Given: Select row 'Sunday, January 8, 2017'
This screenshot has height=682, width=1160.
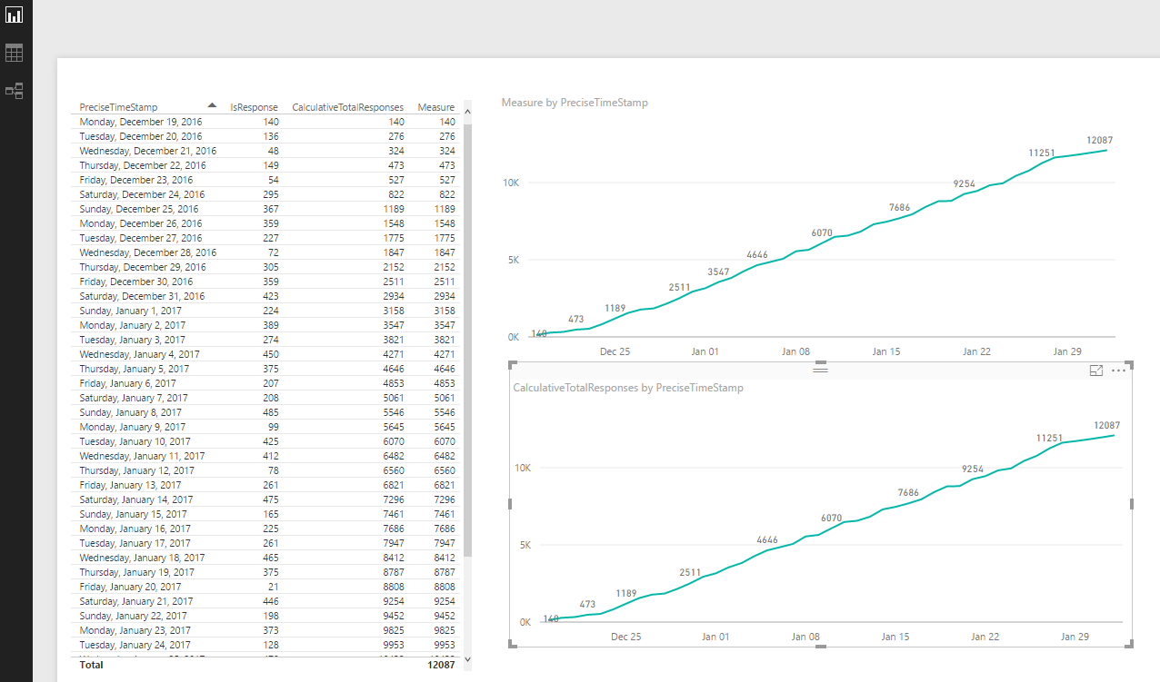Looking at the screenshot, I should pos(267,412).
